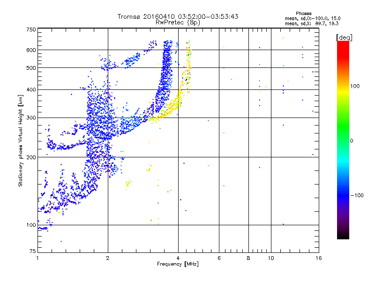The width and height of the screenshot is (375, 281).
Task: Click the x-axis tick label '16'
Action: coord(319,258)
